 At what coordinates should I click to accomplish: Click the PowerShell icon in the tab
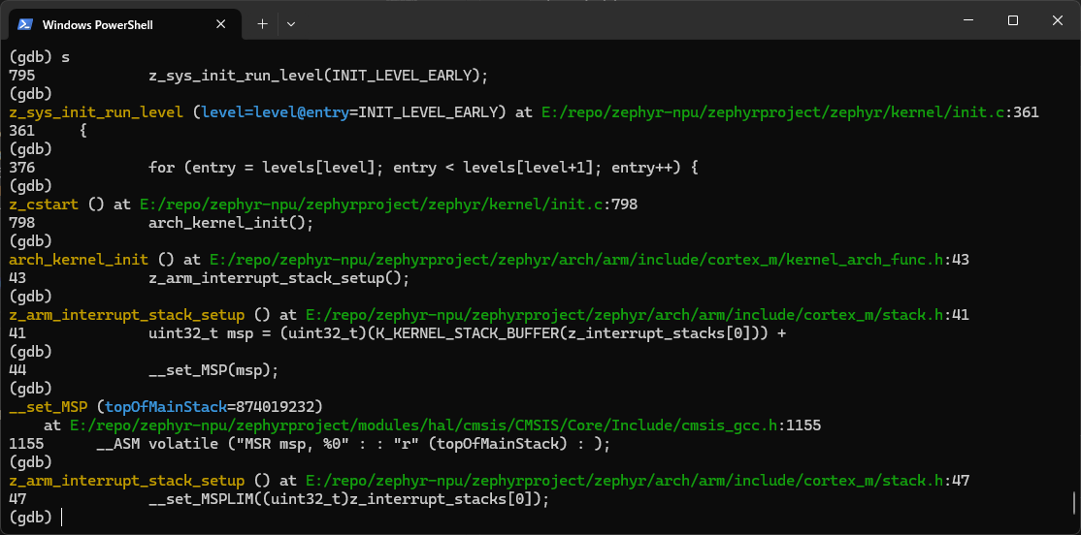[x=25, y=24]
